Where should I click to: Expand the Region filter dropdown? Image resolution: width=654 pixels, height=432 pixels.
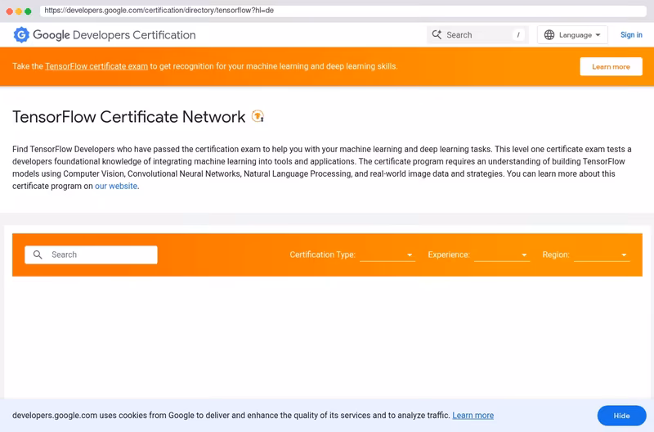[x=602, y=255]
